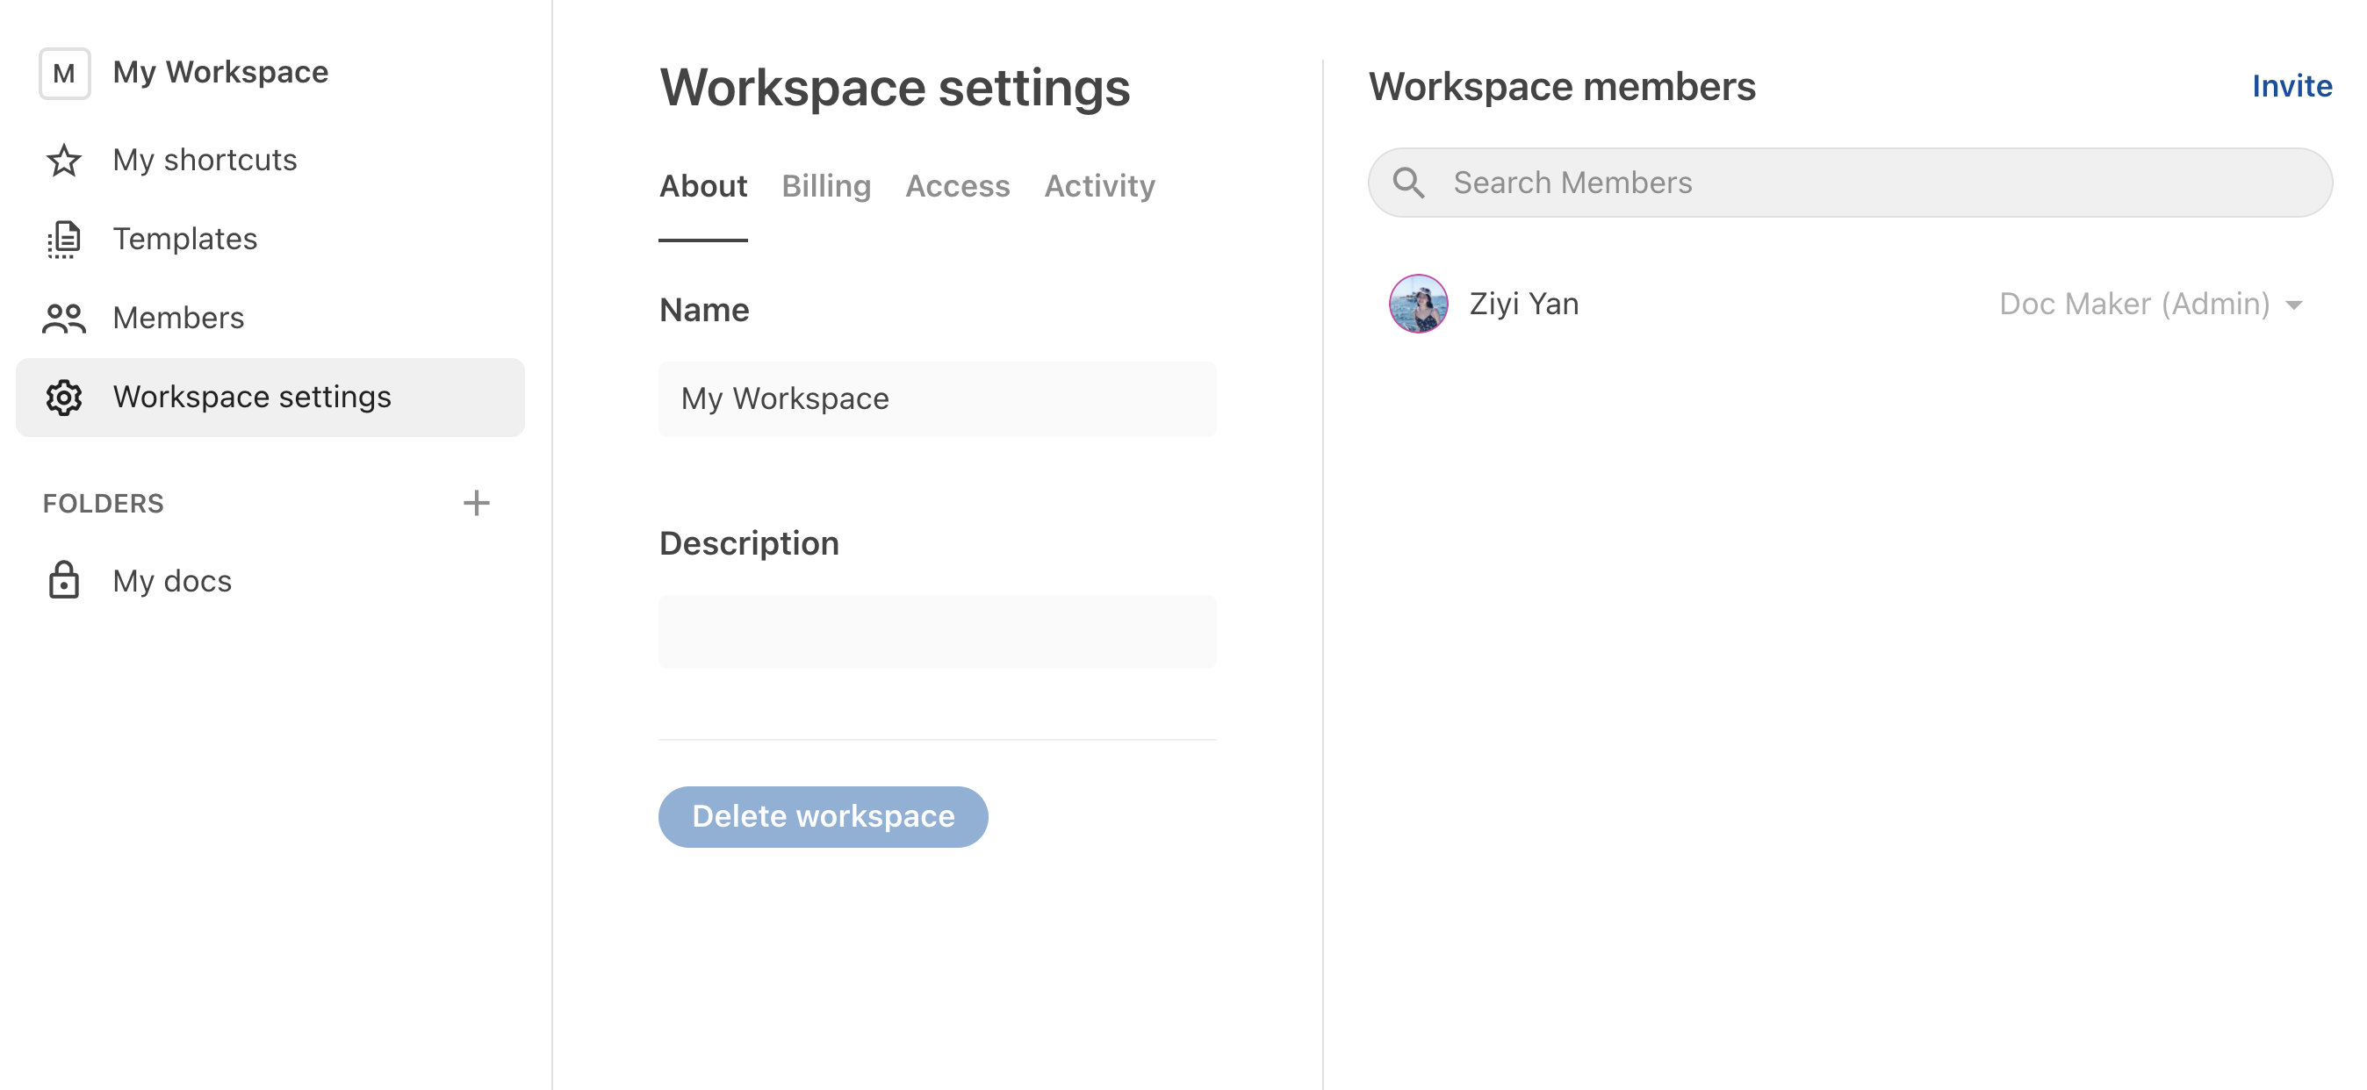Switch to the Access tab

956,186
